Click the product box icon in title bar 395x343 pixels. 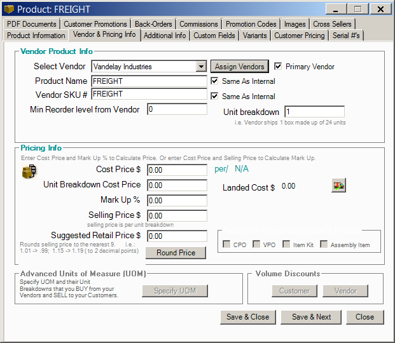9,9
